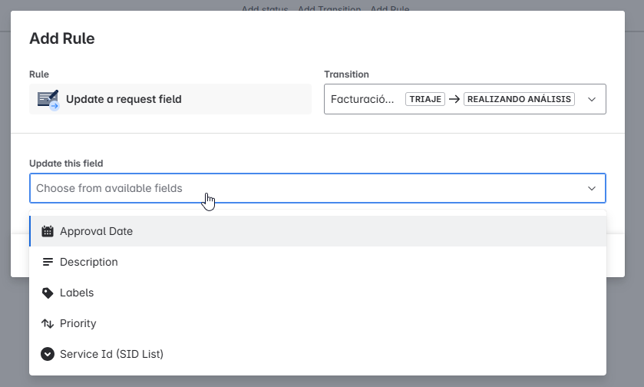Viewport: 644px width, 387px height.
Task: Click the Update a request field rule label
Action: click(x=124, y=99)
